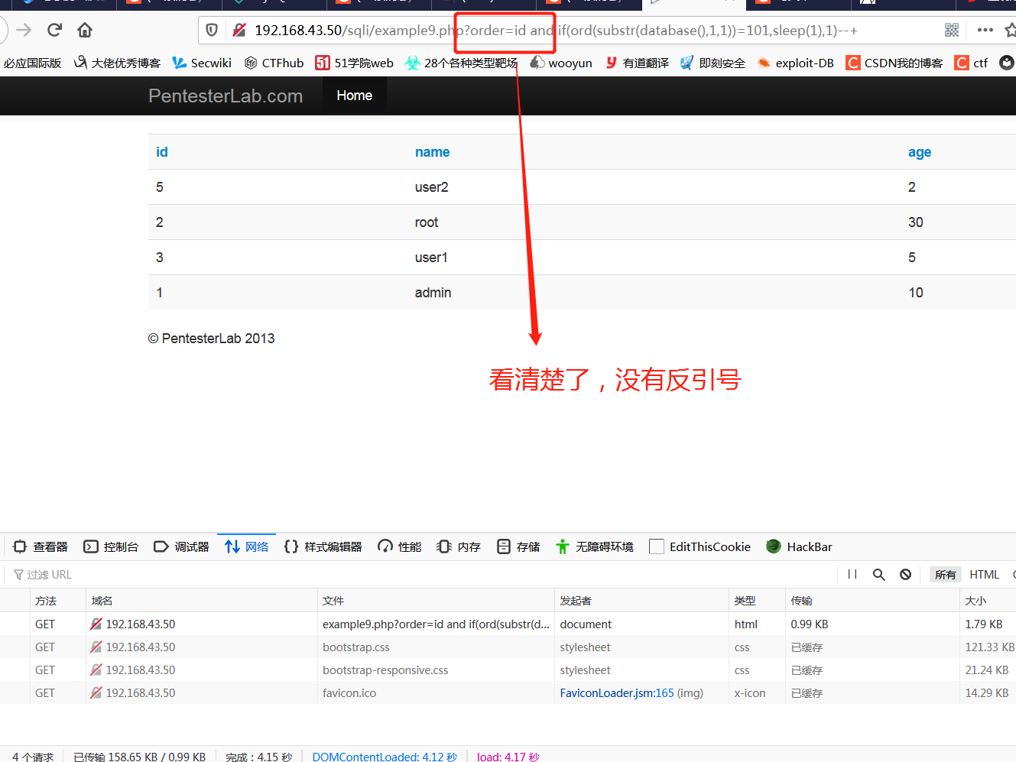
Task: Click the admin name cell
Action: (433, 293)
